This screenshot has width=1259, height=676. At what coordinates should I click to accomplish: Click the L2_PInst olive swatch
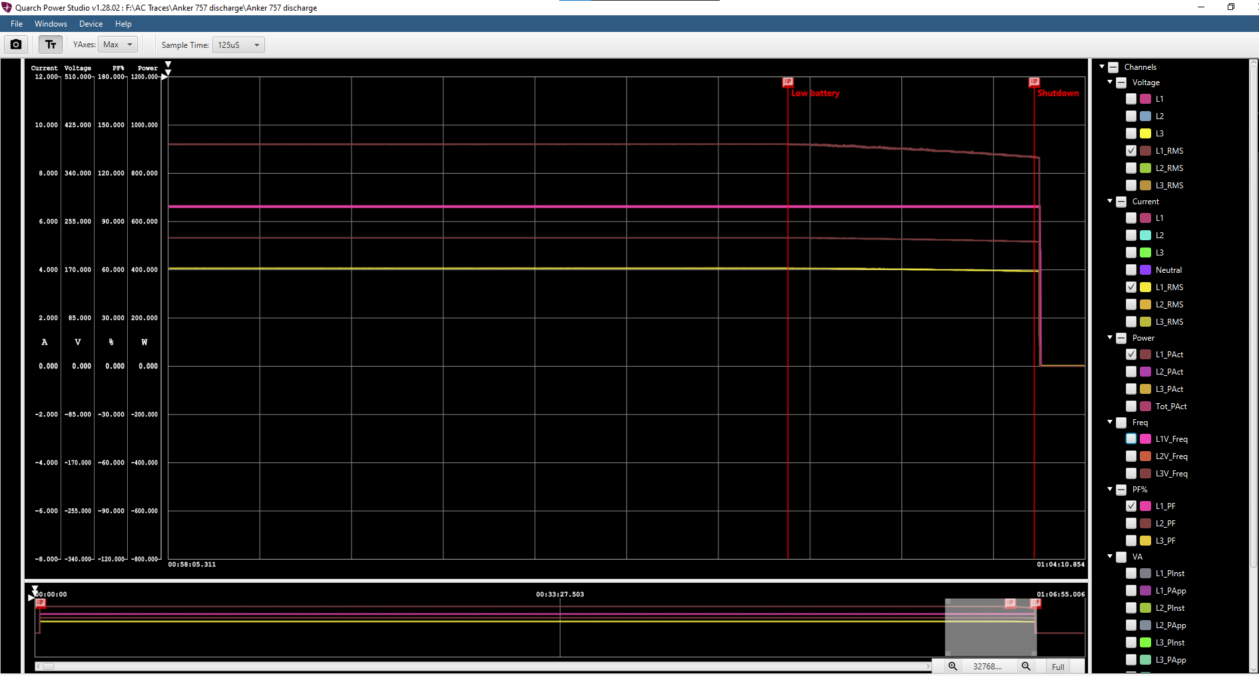[1145, 607]
